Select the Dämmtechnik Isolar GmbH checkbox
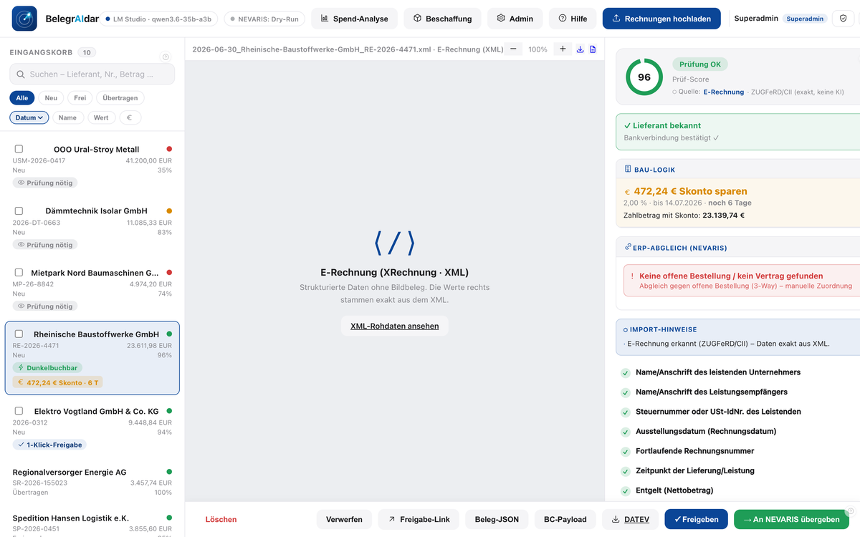This screenshot has width=860, height=537. click(x=19, y=211)
